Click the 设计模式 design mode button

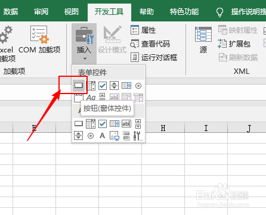112,40
